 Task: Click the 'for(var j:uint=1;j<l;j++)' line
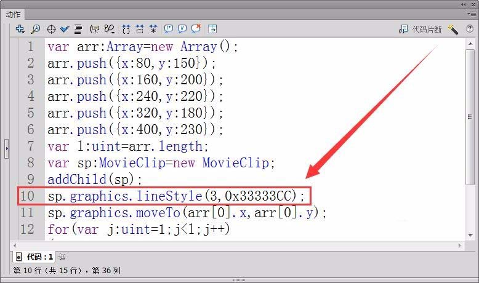tap(139, 229)
